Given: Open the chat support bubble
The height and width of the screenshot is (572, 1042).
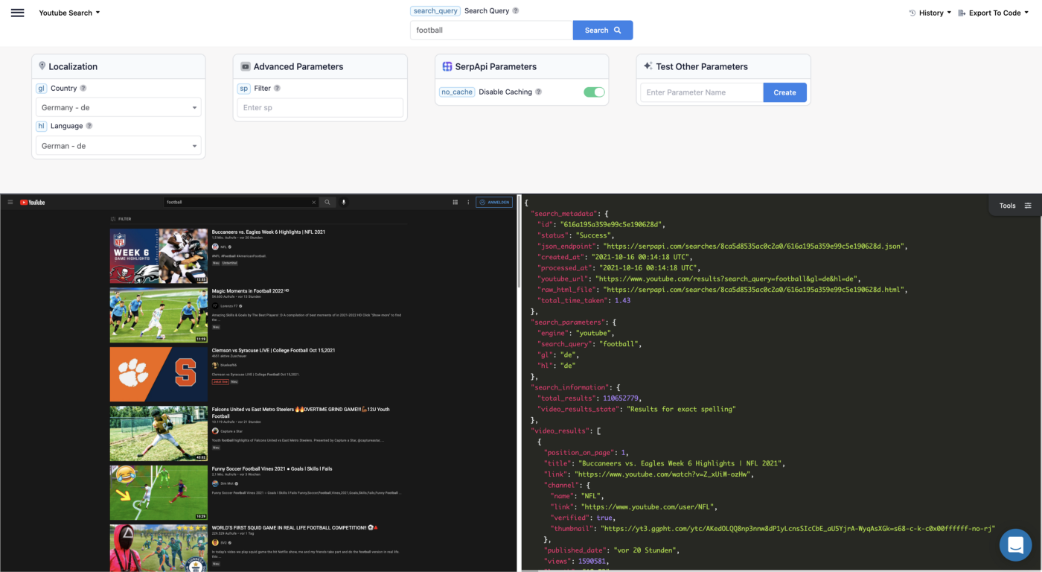Looking at the screenshot, I should (x=1015, y=546).
